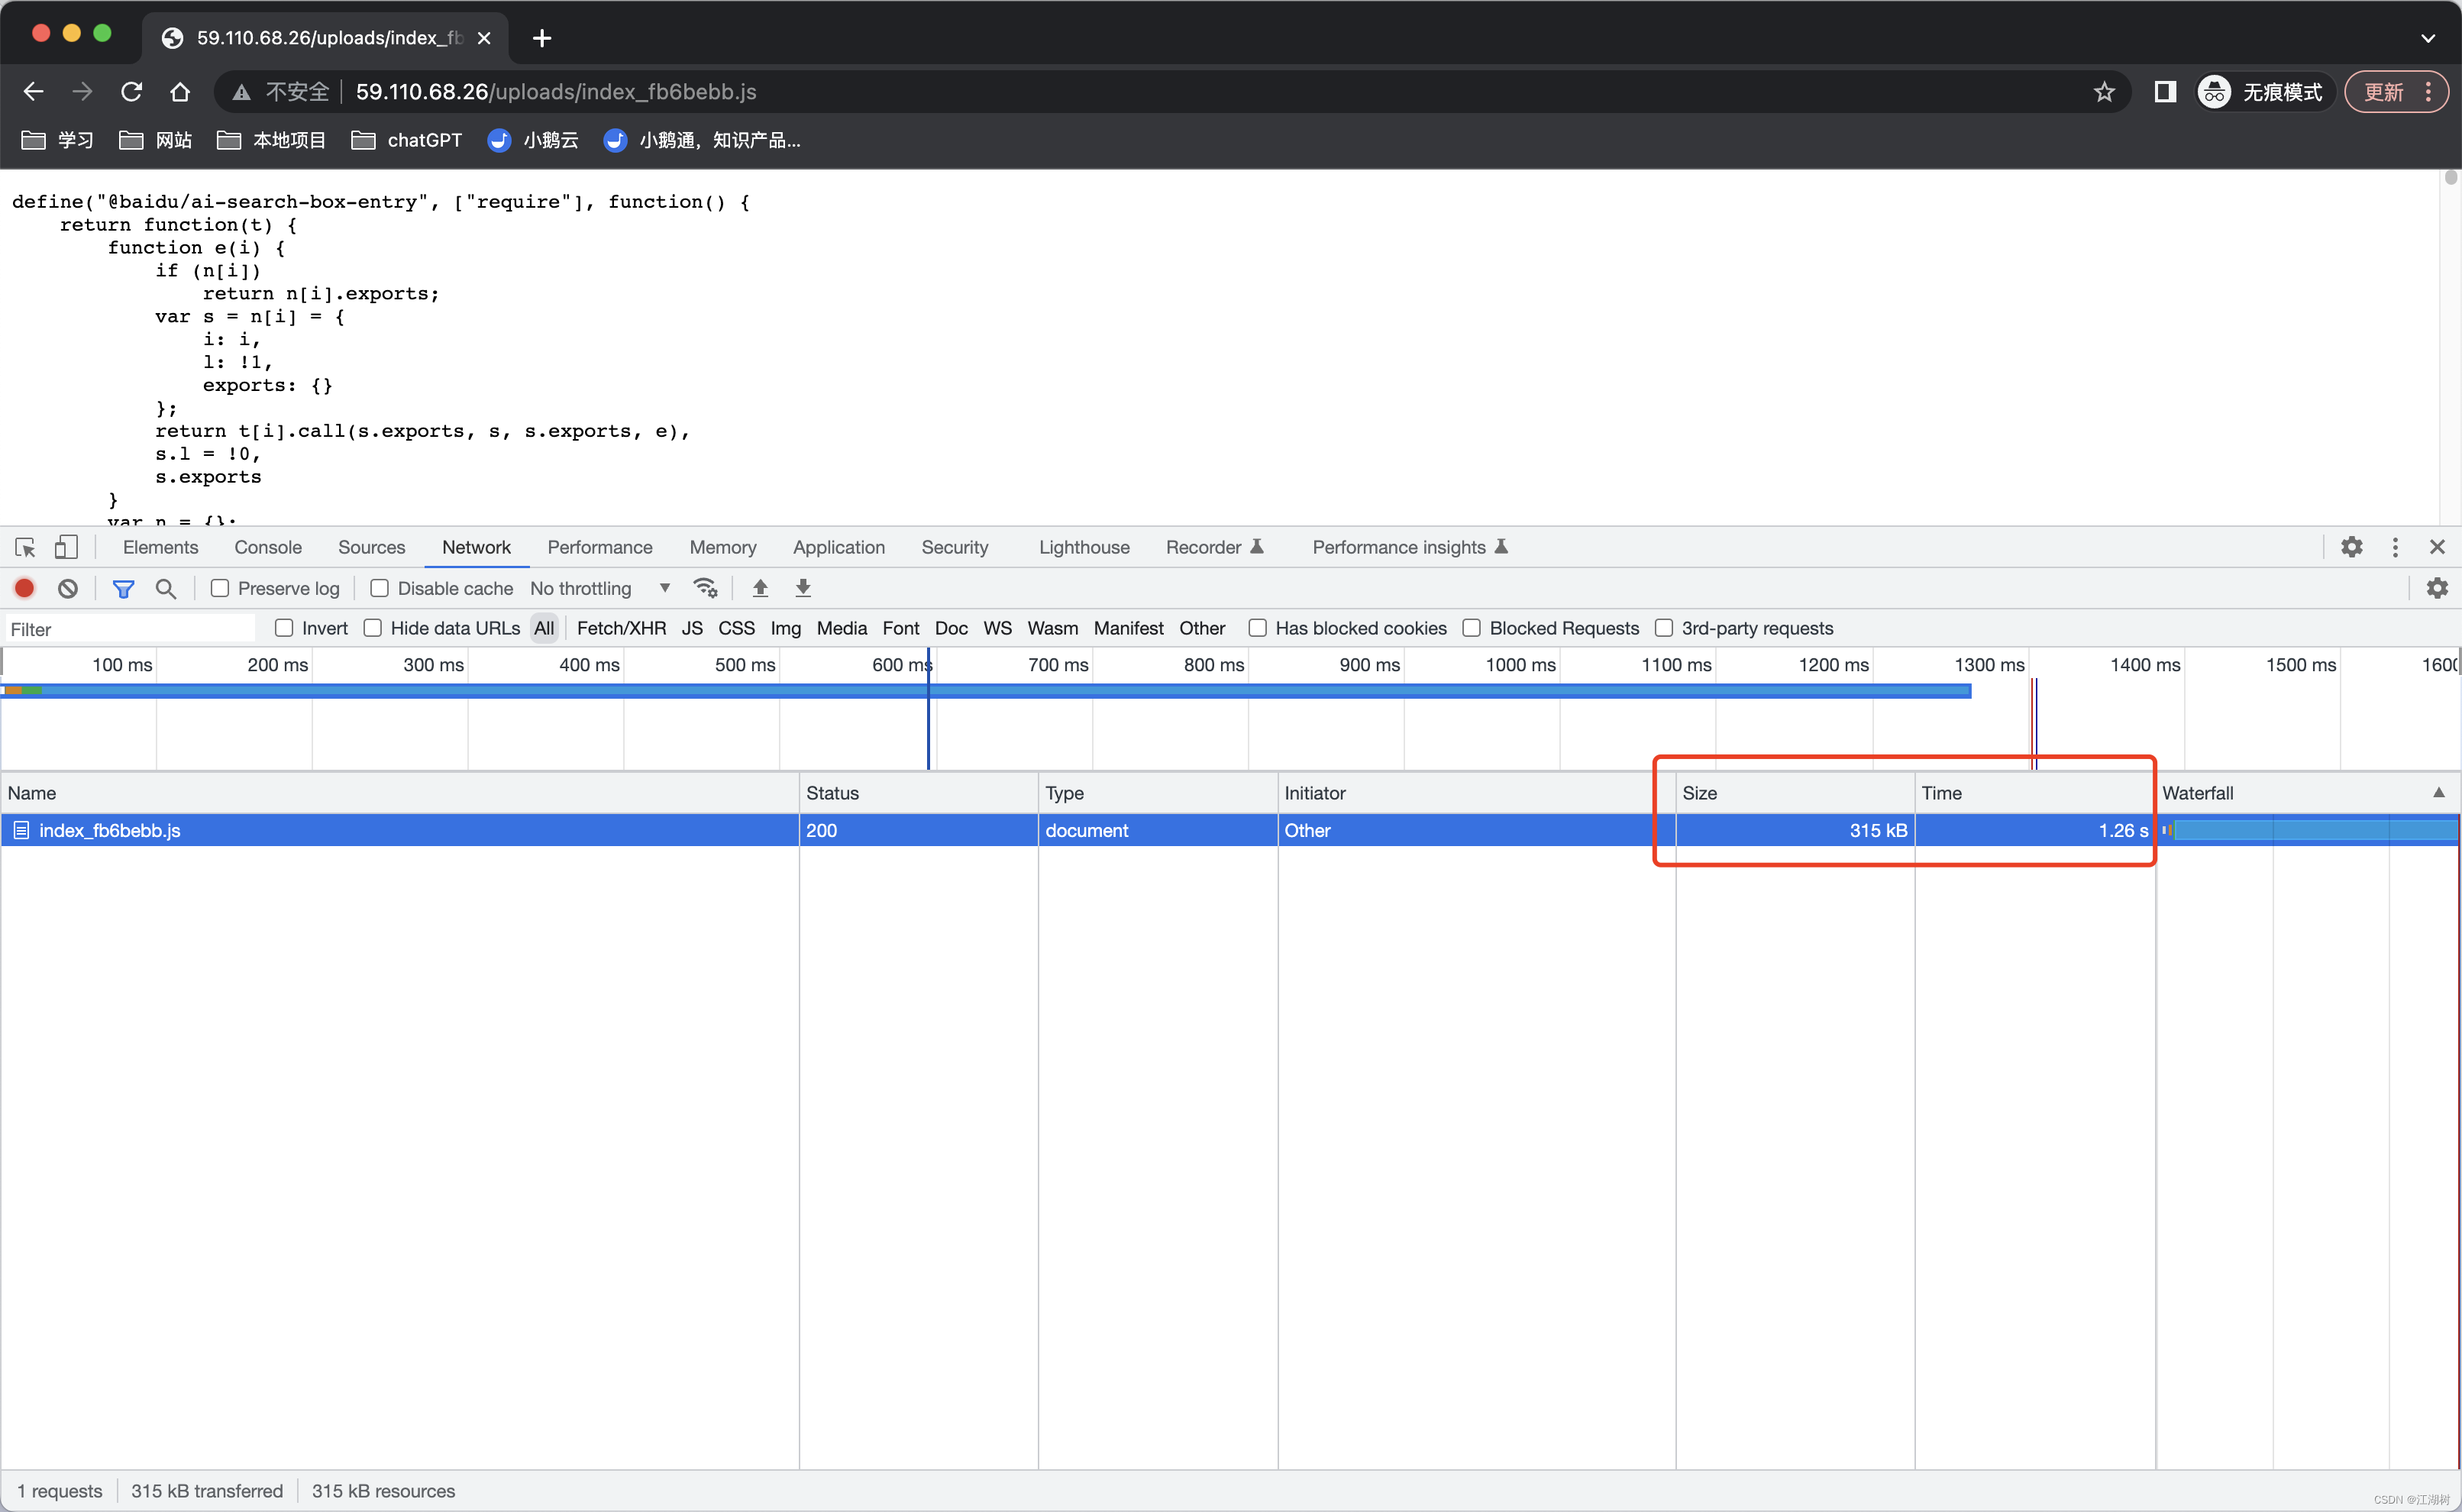Image resolution: width=2462 pixels, height=1512 pixels.
Task: Bookmark this page with star icon
Action: (x=2104, y=92)
